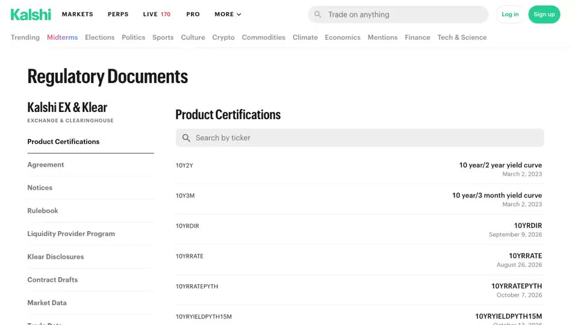578x325 pixels.
Task: Click the Sign up button
Action: pyautogui.click(x=544, y=14)
